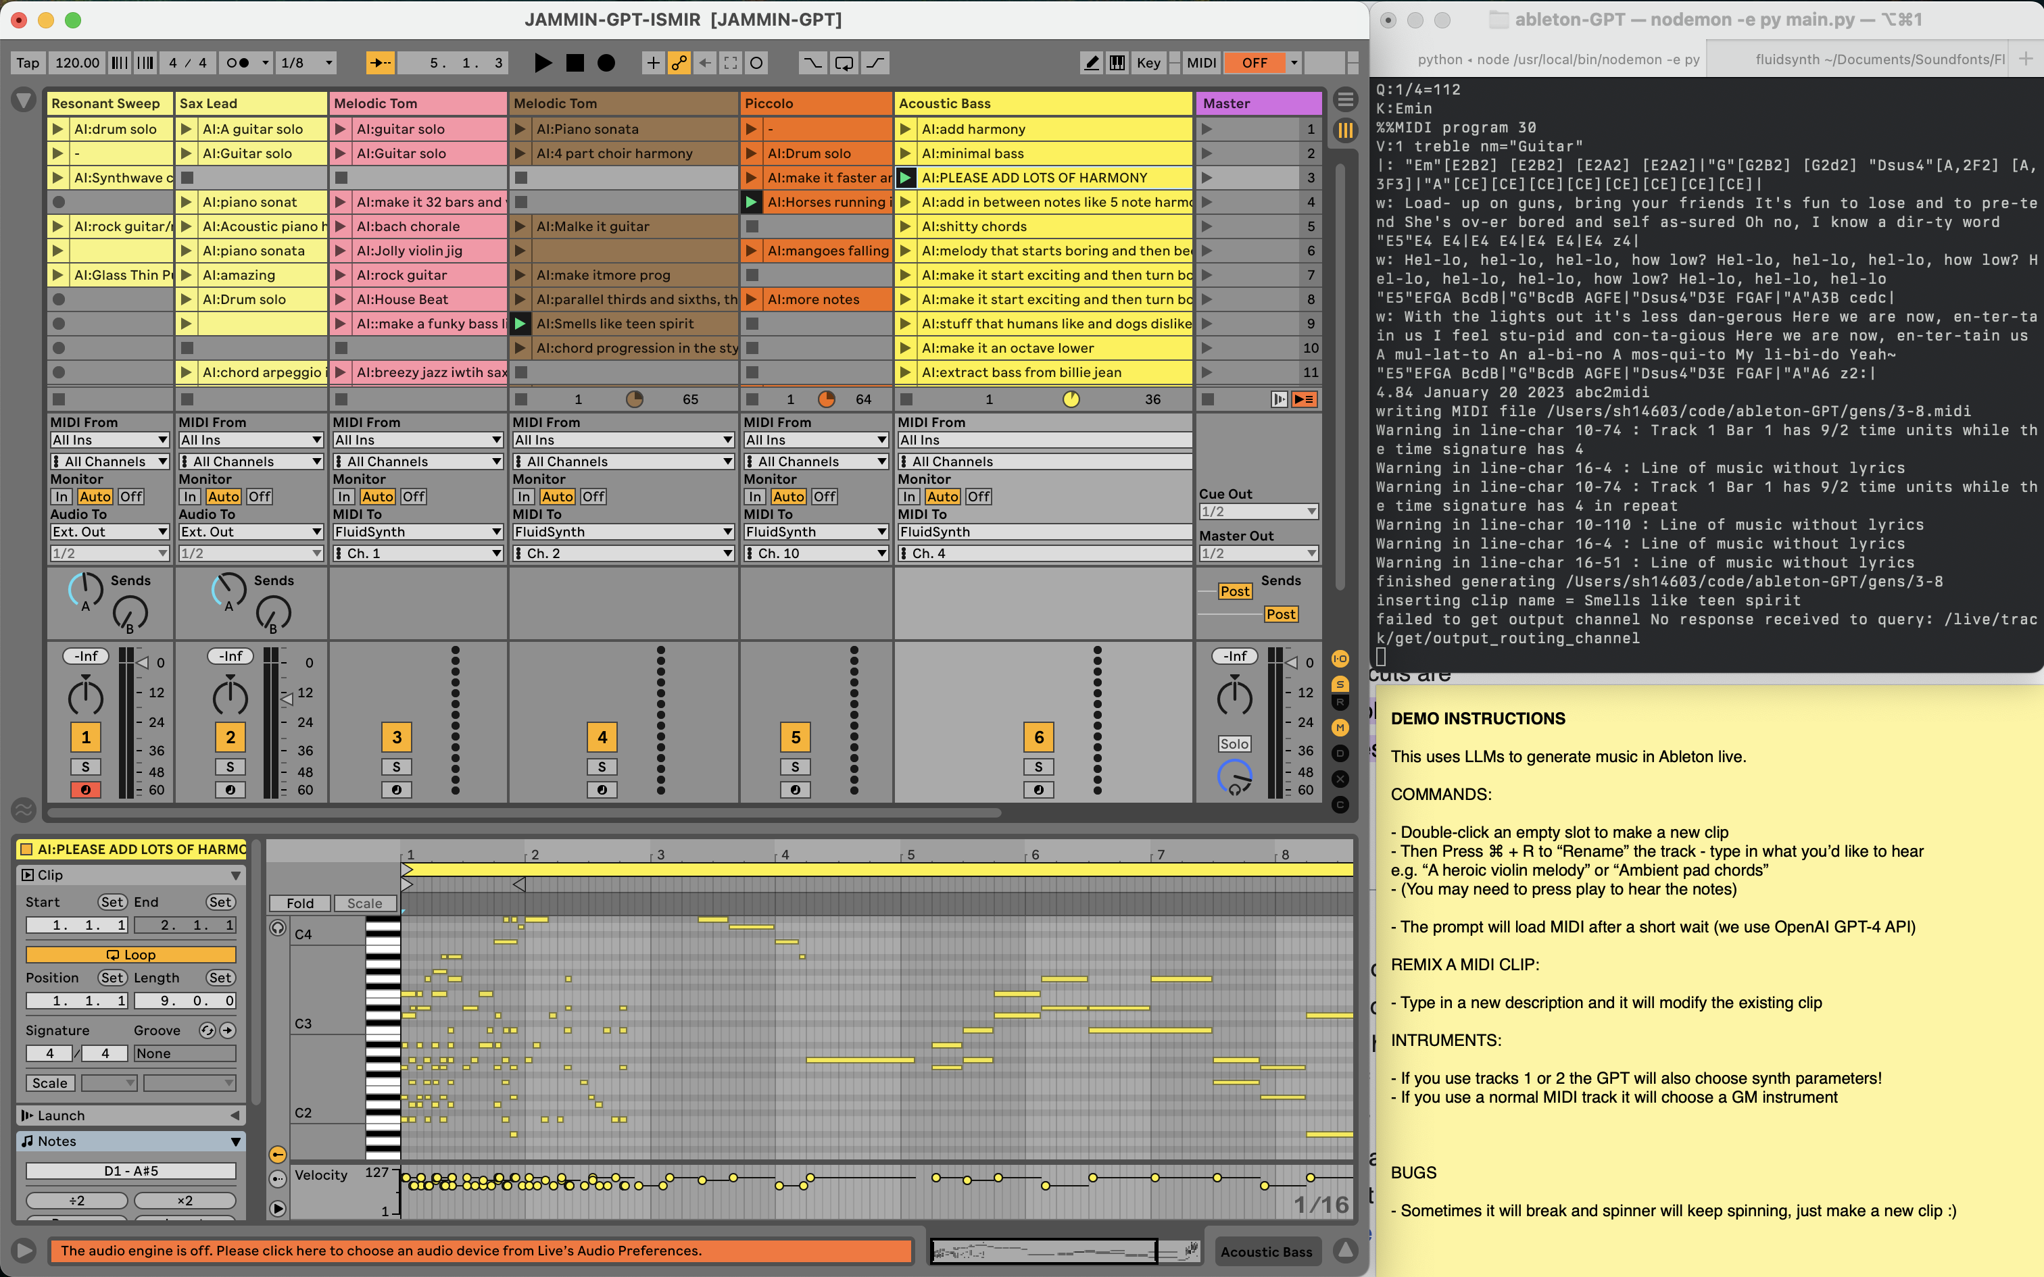2044x1277 pixels.
Task: Adjust the Resonant Sweep track pan knob
Action: (x=85, y=697)
